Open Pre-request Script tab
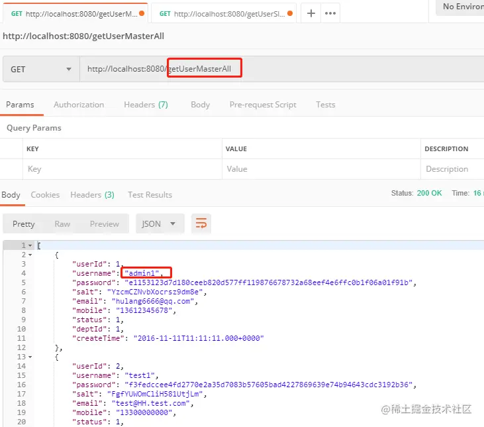 [263, 105]
